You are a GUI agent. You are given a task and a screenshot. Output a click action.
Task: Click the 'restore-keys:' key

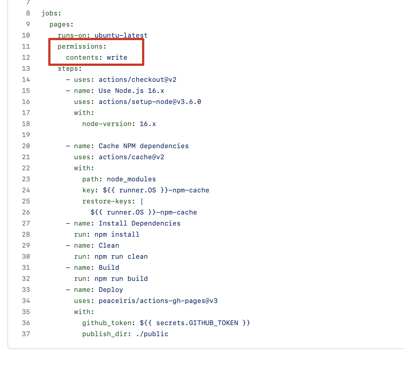point(108,201)
